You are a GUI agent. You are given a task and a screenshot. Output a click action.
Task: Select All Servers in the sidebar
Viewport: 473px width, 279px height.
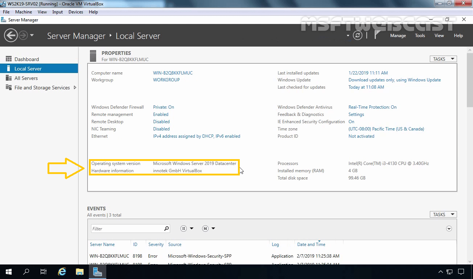[x=39, y=78]
